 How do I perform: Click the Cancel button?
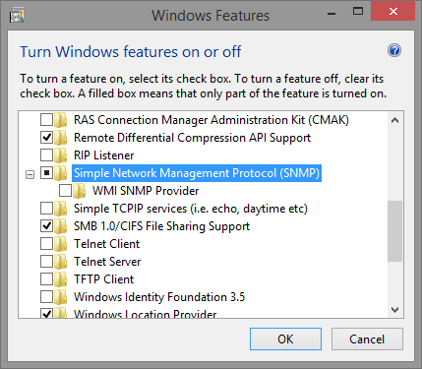(367, 338)
